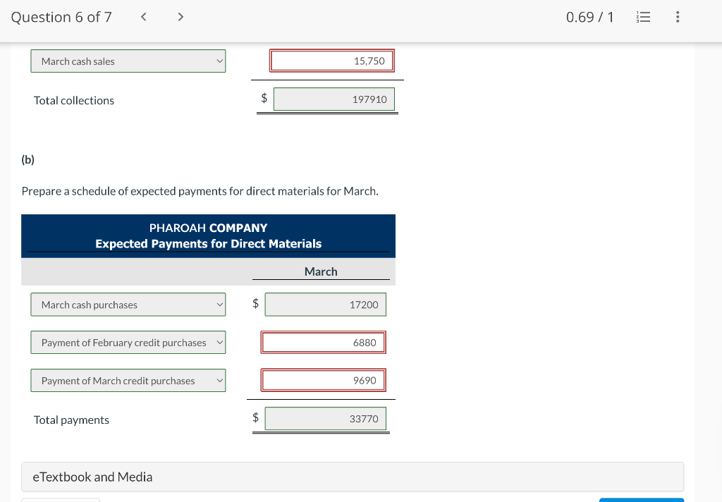Expand the eTextbook and Media section
Viewport: 722px width, 502px height.
pyautogui.click(x=353, y=477)
